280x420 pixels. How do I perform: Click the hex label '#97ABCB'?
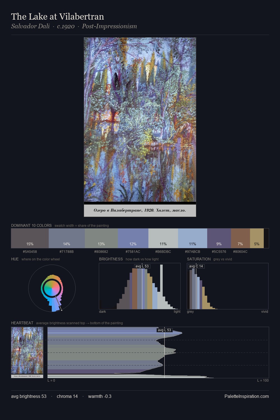point(193,251)
